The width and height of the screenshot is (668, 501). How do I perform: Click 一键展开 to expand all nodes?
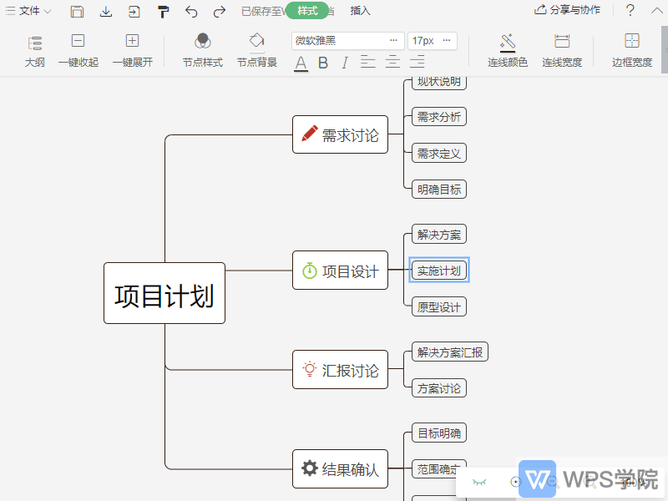132,51
